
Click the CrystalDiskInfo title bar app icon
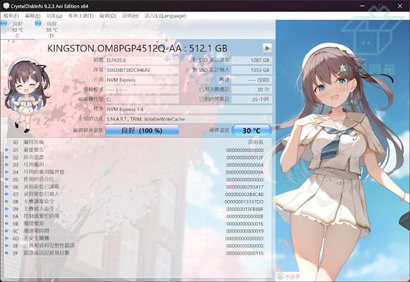[6, 6]
